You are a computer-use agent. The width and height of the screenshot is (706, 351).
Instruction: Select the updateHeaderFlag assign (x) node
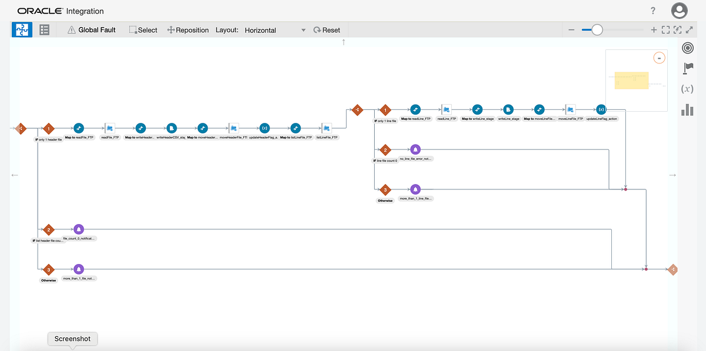(x=265, y=128)
